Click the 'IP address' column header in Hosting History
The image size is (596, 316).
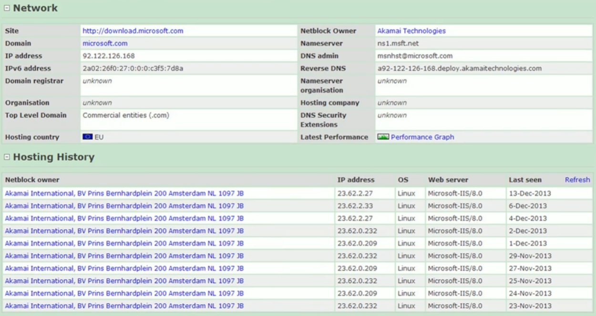[356, 180]
